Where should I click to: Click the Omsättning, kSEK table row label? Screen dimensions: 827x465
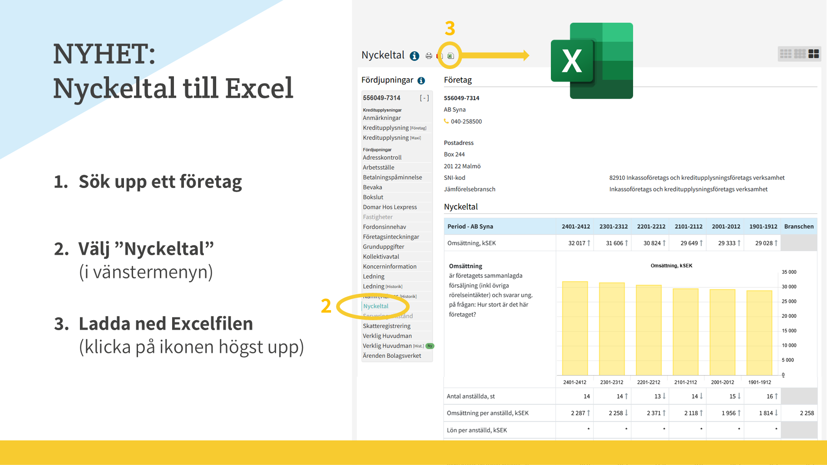tap(471, 243)
